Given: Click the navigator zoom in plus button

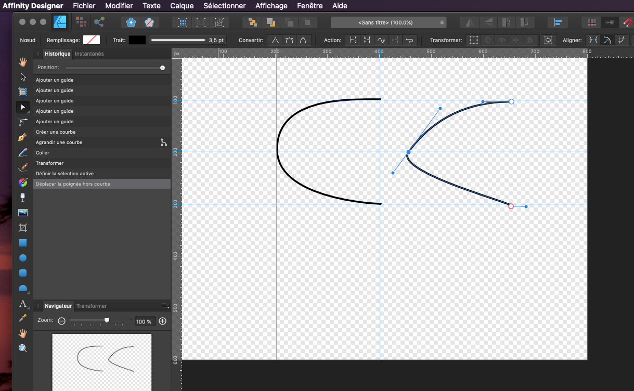Looking at the screenshot, I should 162,321.
